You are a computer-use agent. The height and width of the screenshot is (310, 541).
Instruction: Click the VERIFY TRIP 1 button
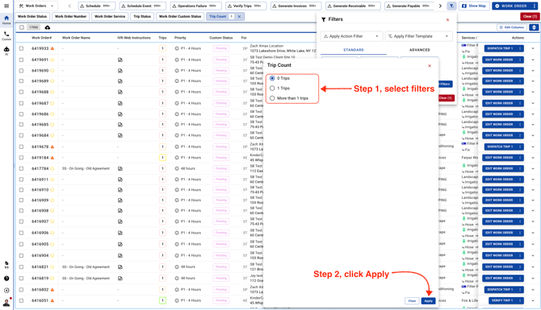click(x=504, y=300)
